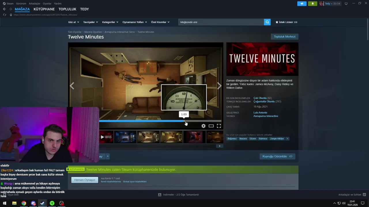The height and width of the screenshot is (207, 369).
Task: Click the Tüm Oyunlar breadcrumb
Action: pyautogui.click(x=75, y=32)
